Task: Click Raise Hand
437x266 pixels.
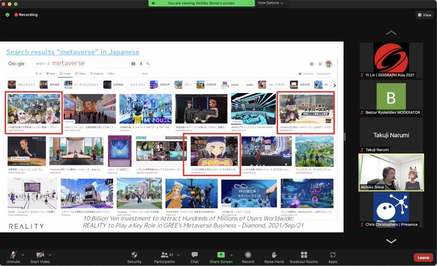Action: click(x=274, y=257)
